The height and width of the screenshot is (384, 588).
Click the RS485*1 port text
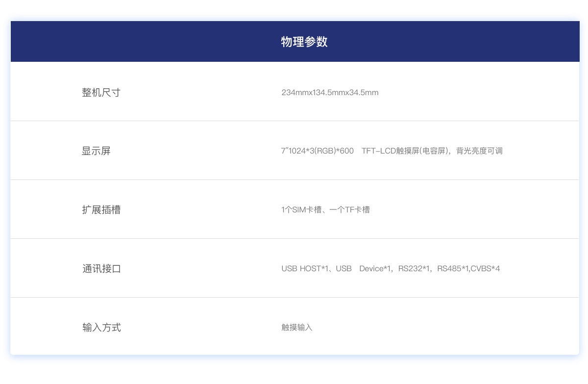[x=453, y=269]
